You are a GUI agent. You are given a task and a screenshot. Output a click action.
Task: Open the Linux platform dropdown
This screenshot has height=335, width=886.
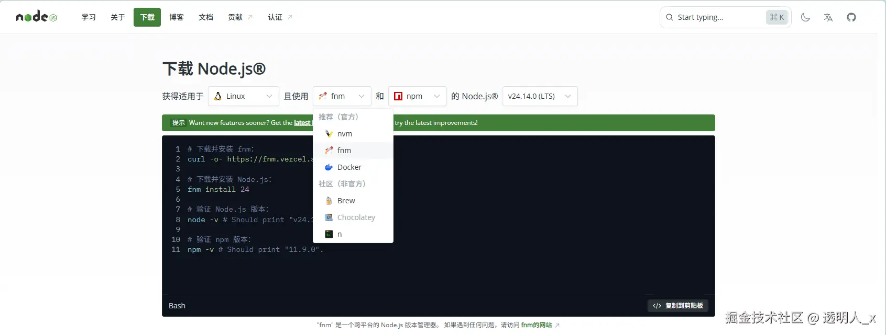[244, 96]
